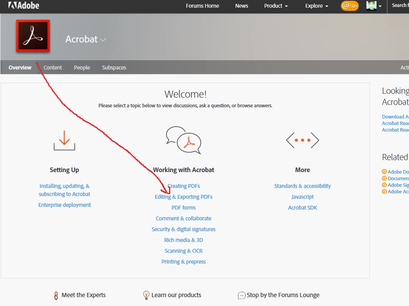Click the icon beside Documen related link
The width and height of the screenshot is (409, 306).
coord(384,178)
